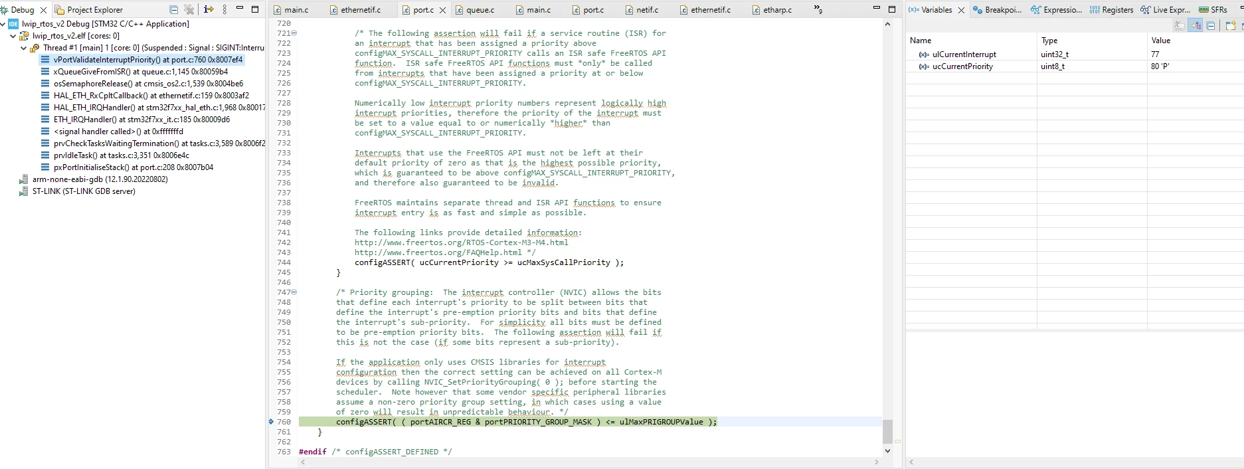1244x469 pixels.
Task: Open the first main.c editor tab
Action: 291,10
